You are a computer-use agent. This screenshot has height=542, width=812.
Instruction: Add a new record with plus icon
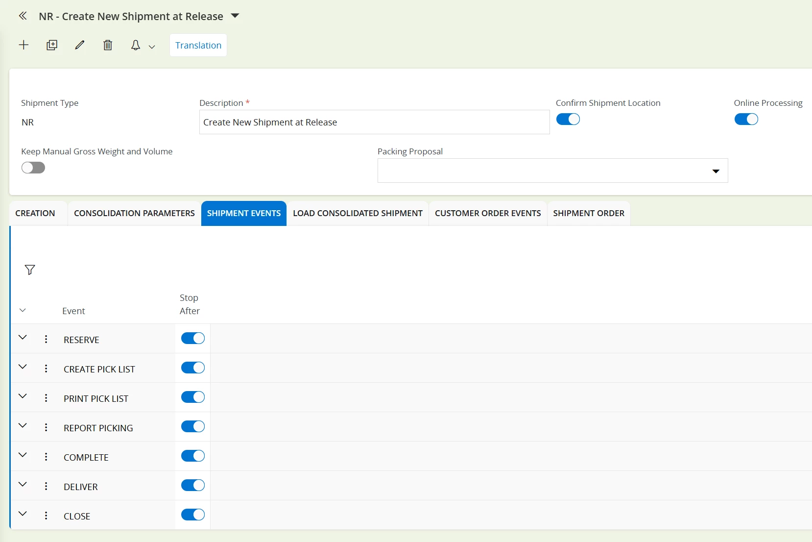point(24,45)
